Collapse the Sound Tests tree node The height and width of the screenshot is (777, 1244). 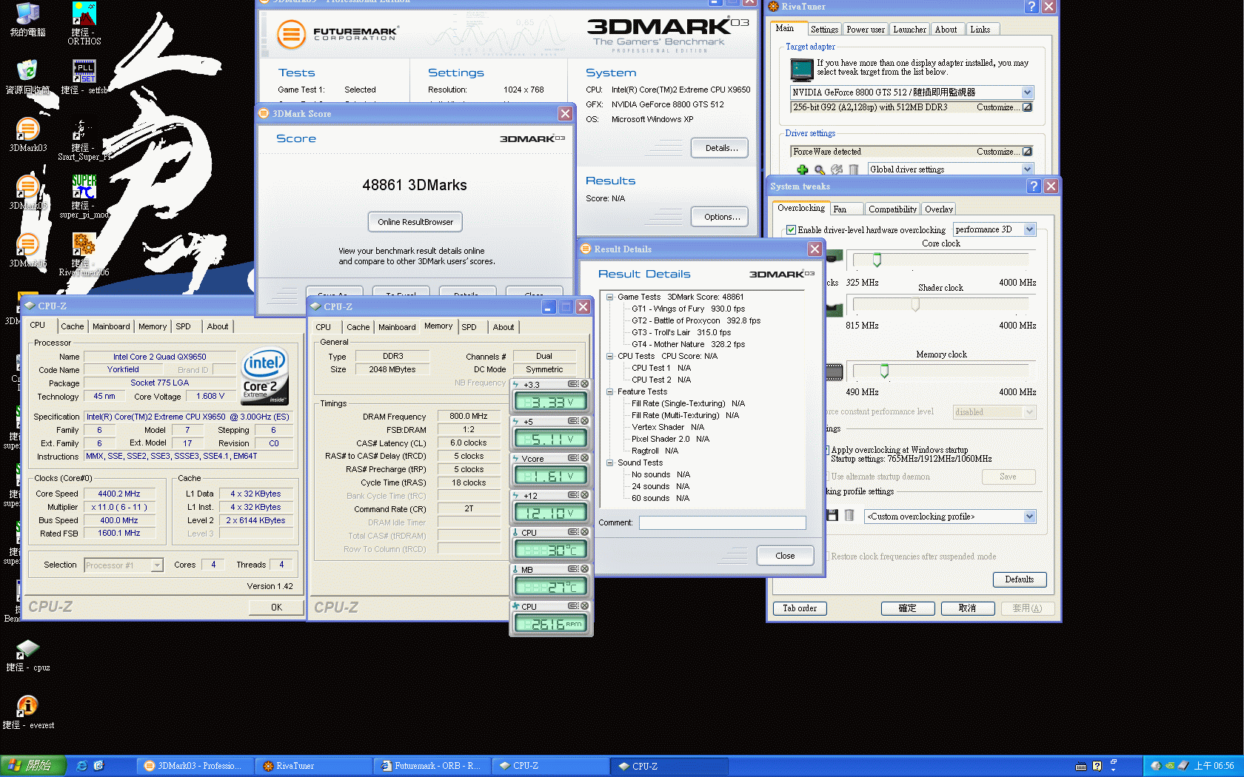click(609, 462)
